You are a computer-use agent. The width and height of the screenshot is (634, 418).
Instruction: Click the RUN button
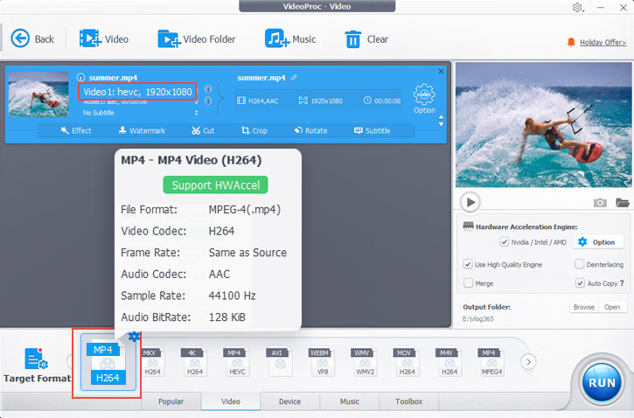click(x=602, y=382)
